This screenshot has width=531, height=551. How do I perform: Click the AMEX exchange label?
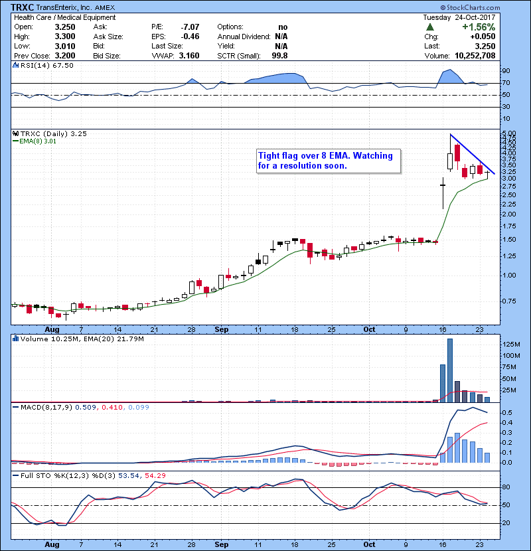104,8
